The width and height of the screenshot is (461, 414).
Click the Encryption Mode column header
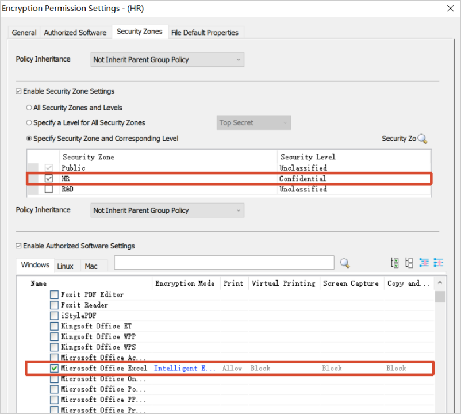tap(185, 283)
